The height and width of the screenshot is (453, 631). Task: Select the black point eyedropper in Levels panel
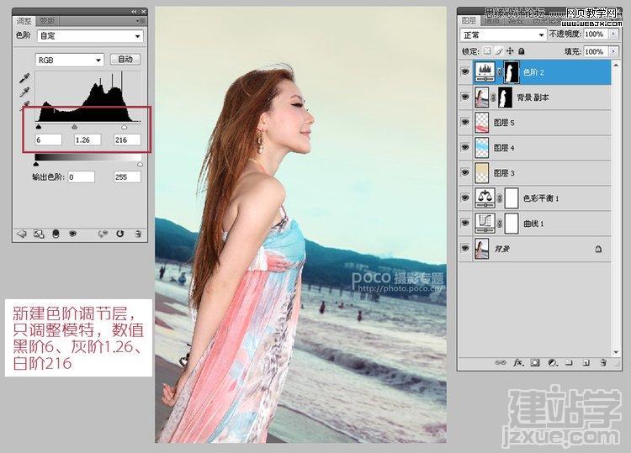tap(25, 78)
